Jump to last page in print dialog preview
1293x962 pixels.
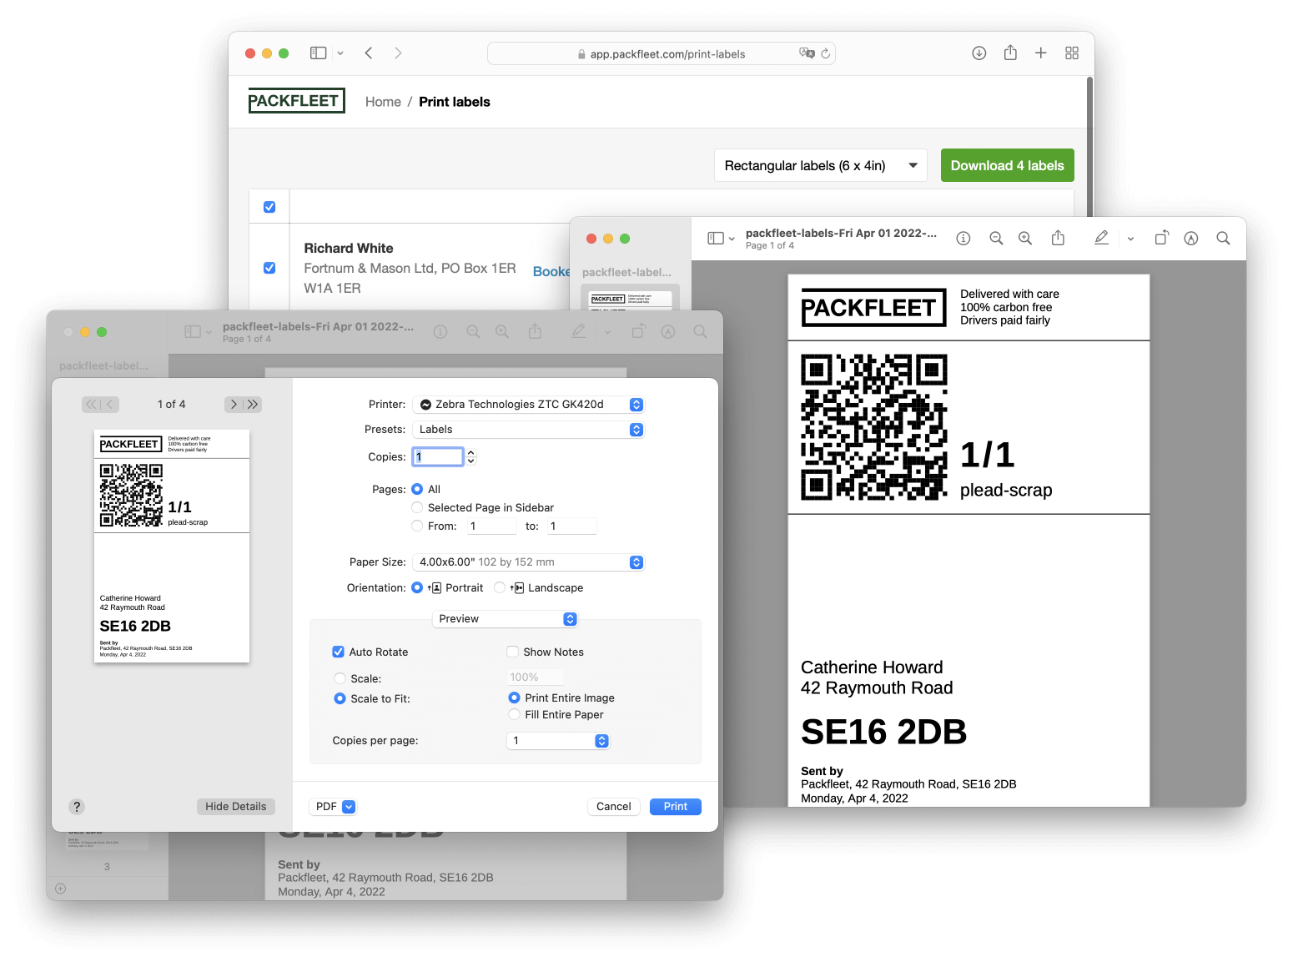[253, 405]
